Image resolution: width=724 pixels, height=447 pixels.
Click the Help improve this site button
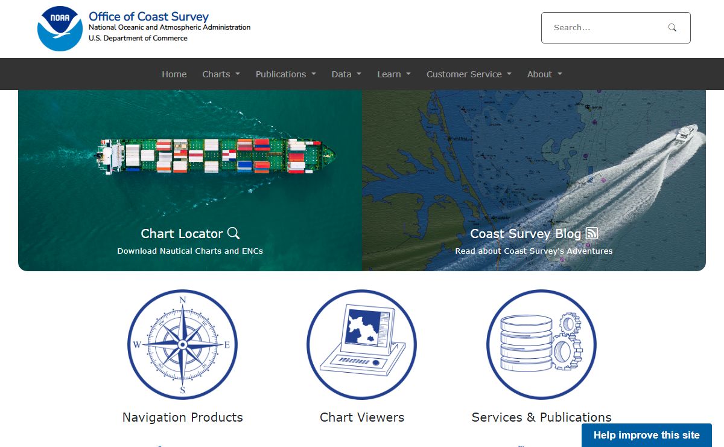point(647,435)
